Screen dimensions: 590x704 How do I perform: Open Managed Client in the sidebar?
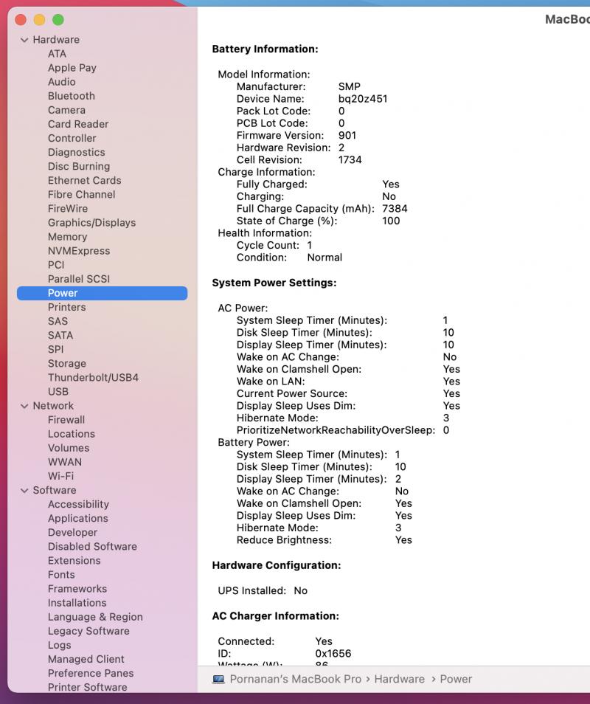point(86,659)
